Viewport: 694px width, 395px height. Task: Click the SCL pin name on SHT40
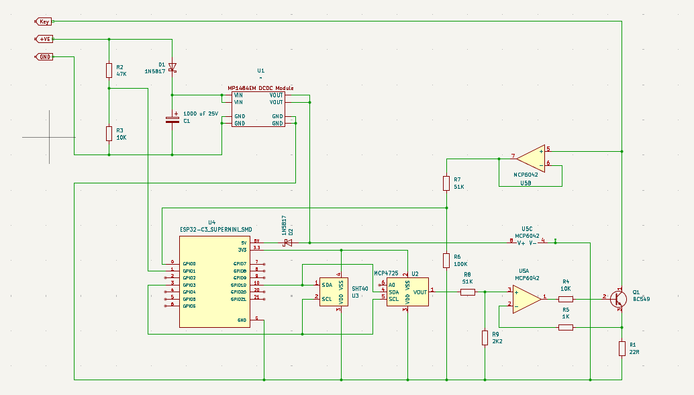(x=327, y=299)
